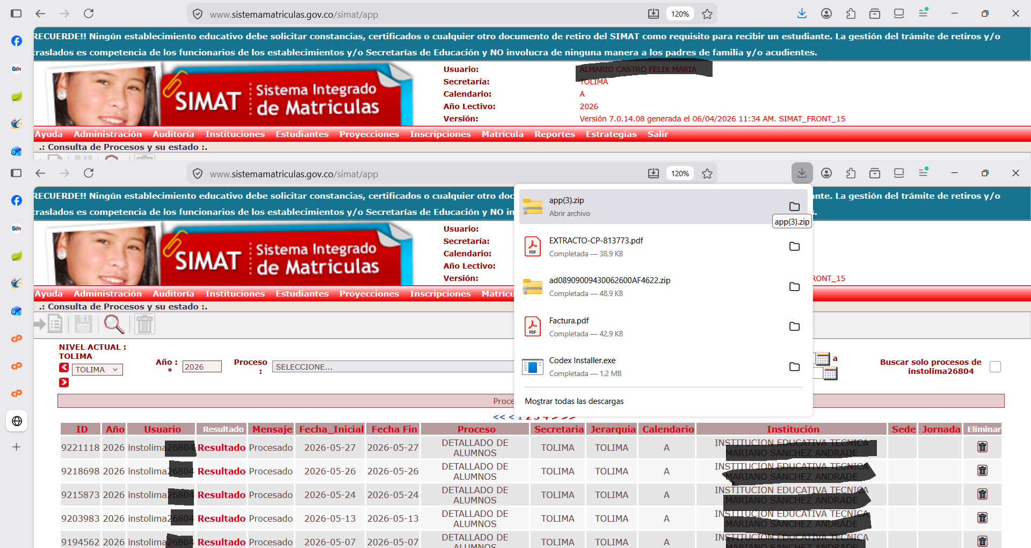Open the Resultado link for process 9203983
Viewport: 1031px width, 548px height.
(x=221, y=518)
